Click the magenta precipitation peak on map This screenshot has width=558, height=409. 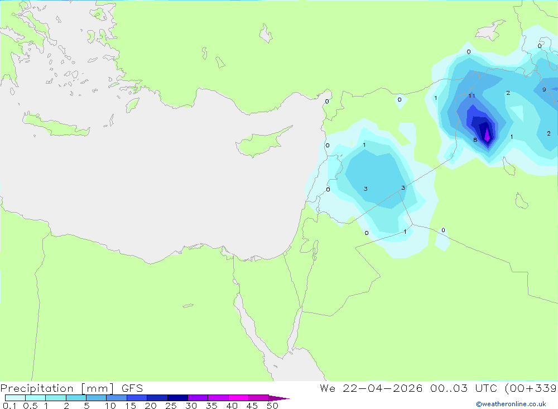pyautogui.click(x=487, y=135)
